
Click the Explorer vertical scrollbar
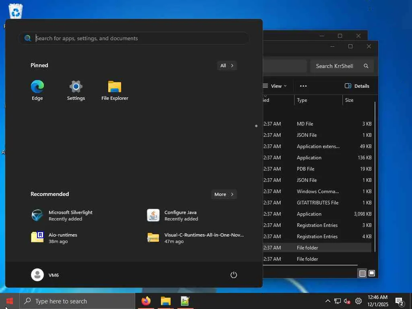(x=375, y=177)
